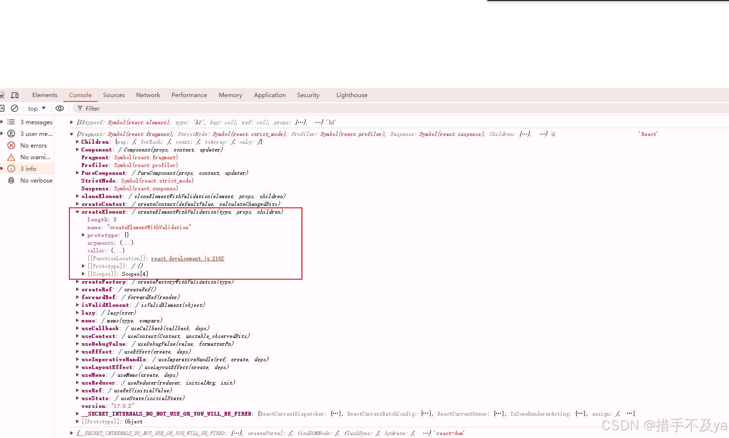
Task: Expand the cloneElement property
Action: (x=78, y=196)
